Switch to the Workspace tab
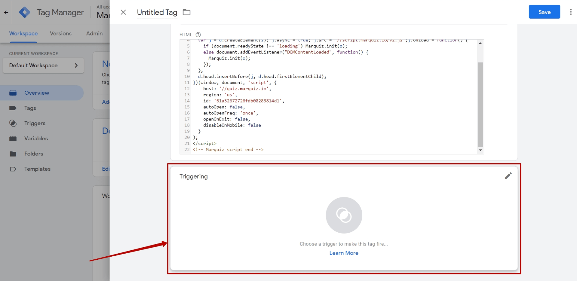577x281 pixels. 23,34
